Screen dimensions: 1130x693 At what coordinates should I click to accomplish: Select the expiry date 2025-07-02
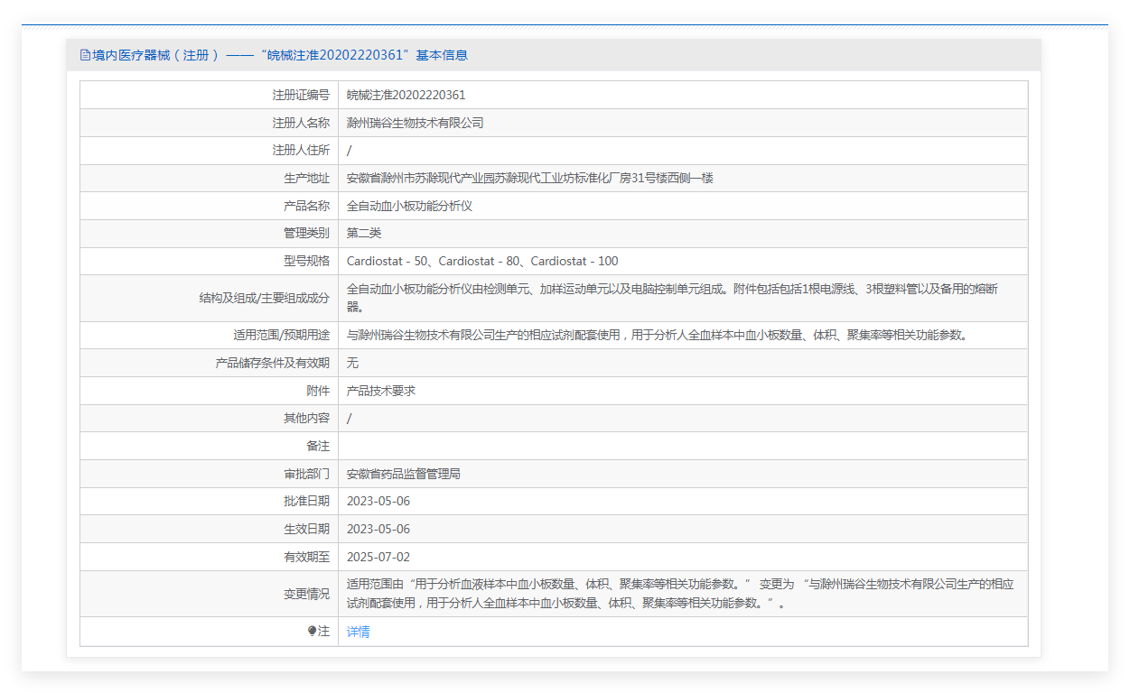tap(378, 557)
